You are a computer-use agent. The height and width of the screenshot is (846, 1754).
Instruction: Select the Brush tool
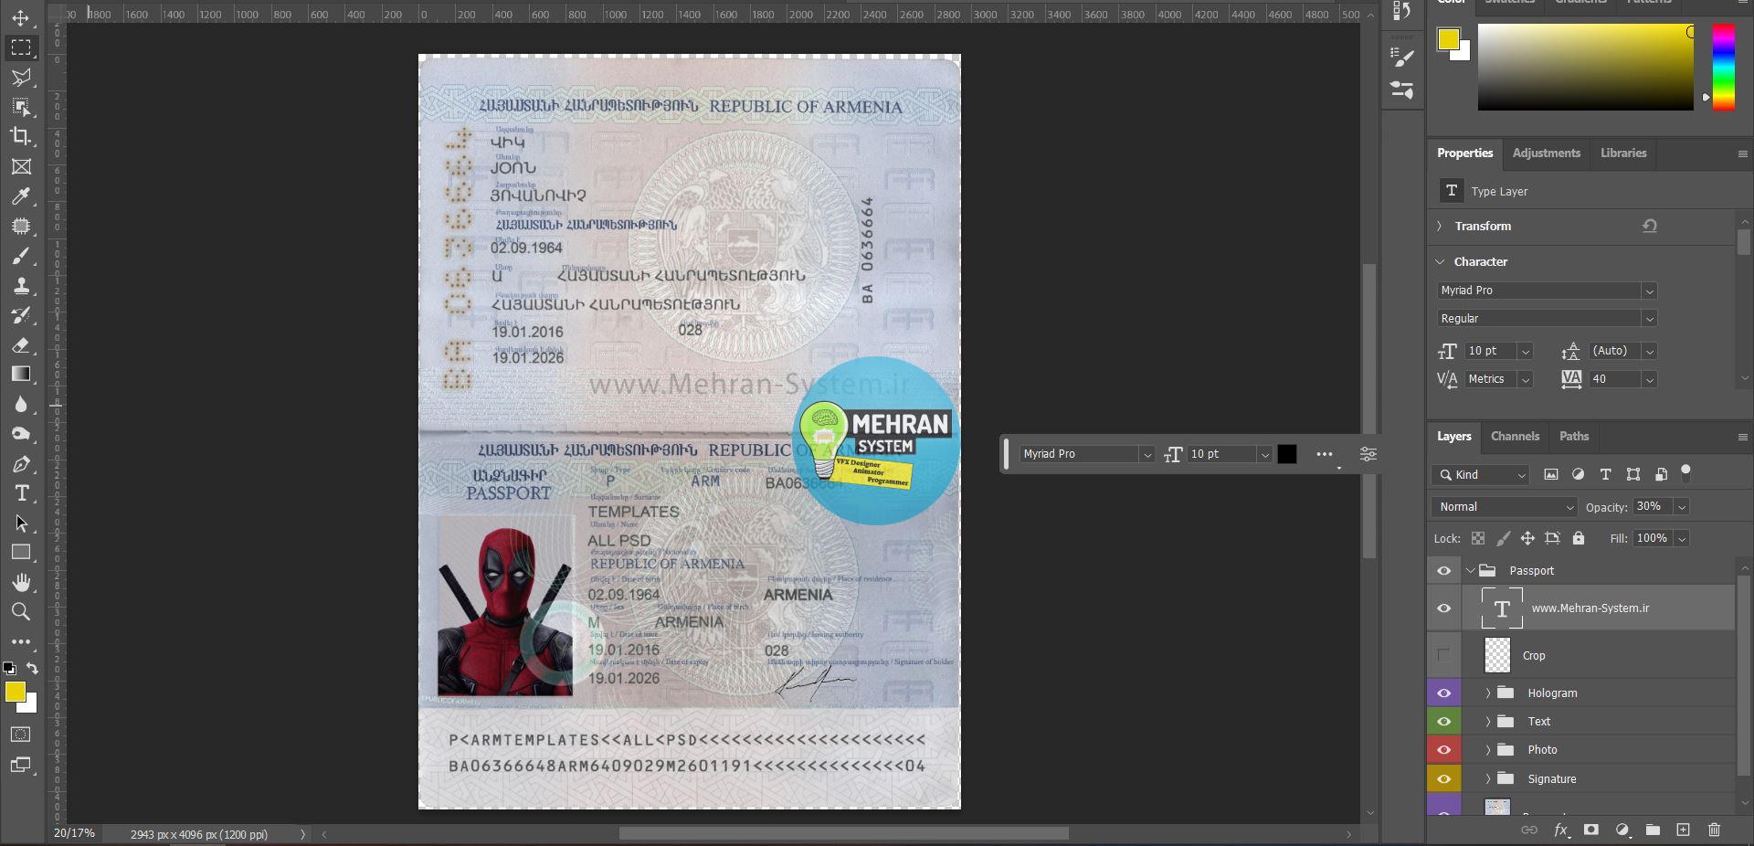point(21,256)
